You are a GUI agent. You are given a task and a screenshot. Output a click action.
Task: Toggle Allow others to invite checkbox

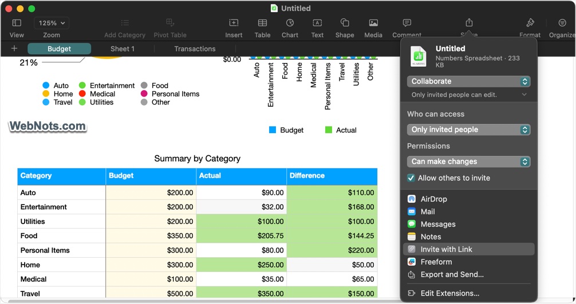(x=411, y=178)
